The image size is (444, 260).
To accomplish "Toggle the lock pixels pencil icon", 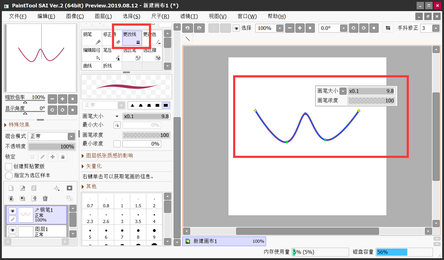I will tap(43, 157).
